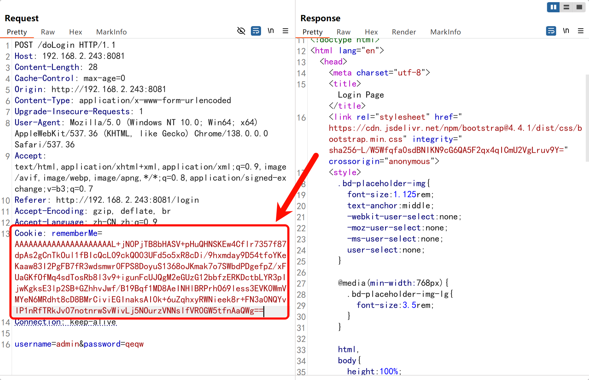This screenshot has height=380, width=589.
Task: Open the Hex tab in Request panel
Action: (x=76, y=32)
